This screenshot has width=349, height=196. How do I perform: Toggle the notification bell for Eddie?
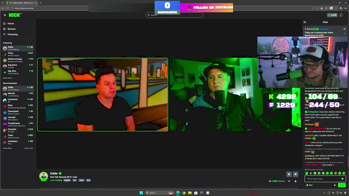coord(289,174)
